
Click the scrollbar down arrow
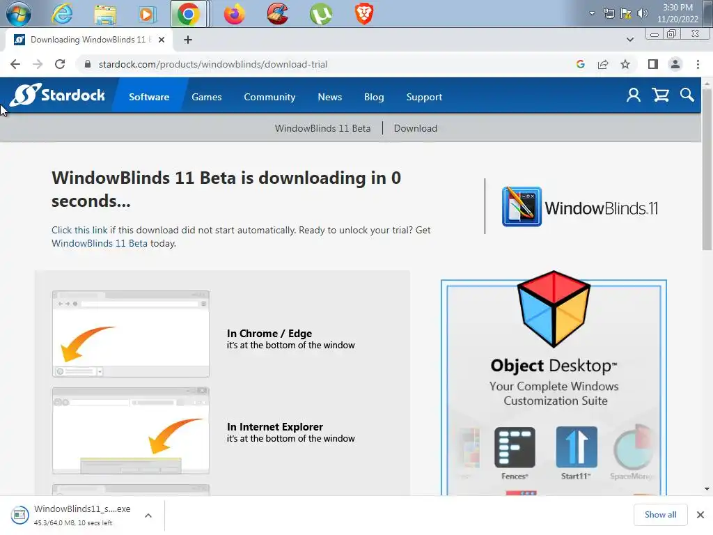[707, 490]
